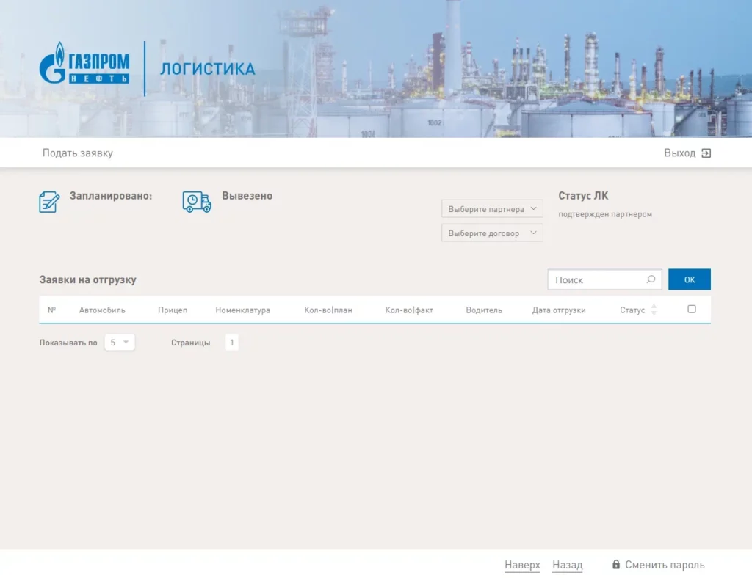Open the Выберите договор dropdown

(x=492, y=233)
